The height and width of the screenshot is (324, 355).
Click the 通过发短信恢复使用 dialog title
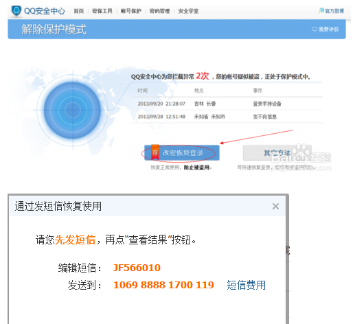pyautogui.click(x=58, y=206)
